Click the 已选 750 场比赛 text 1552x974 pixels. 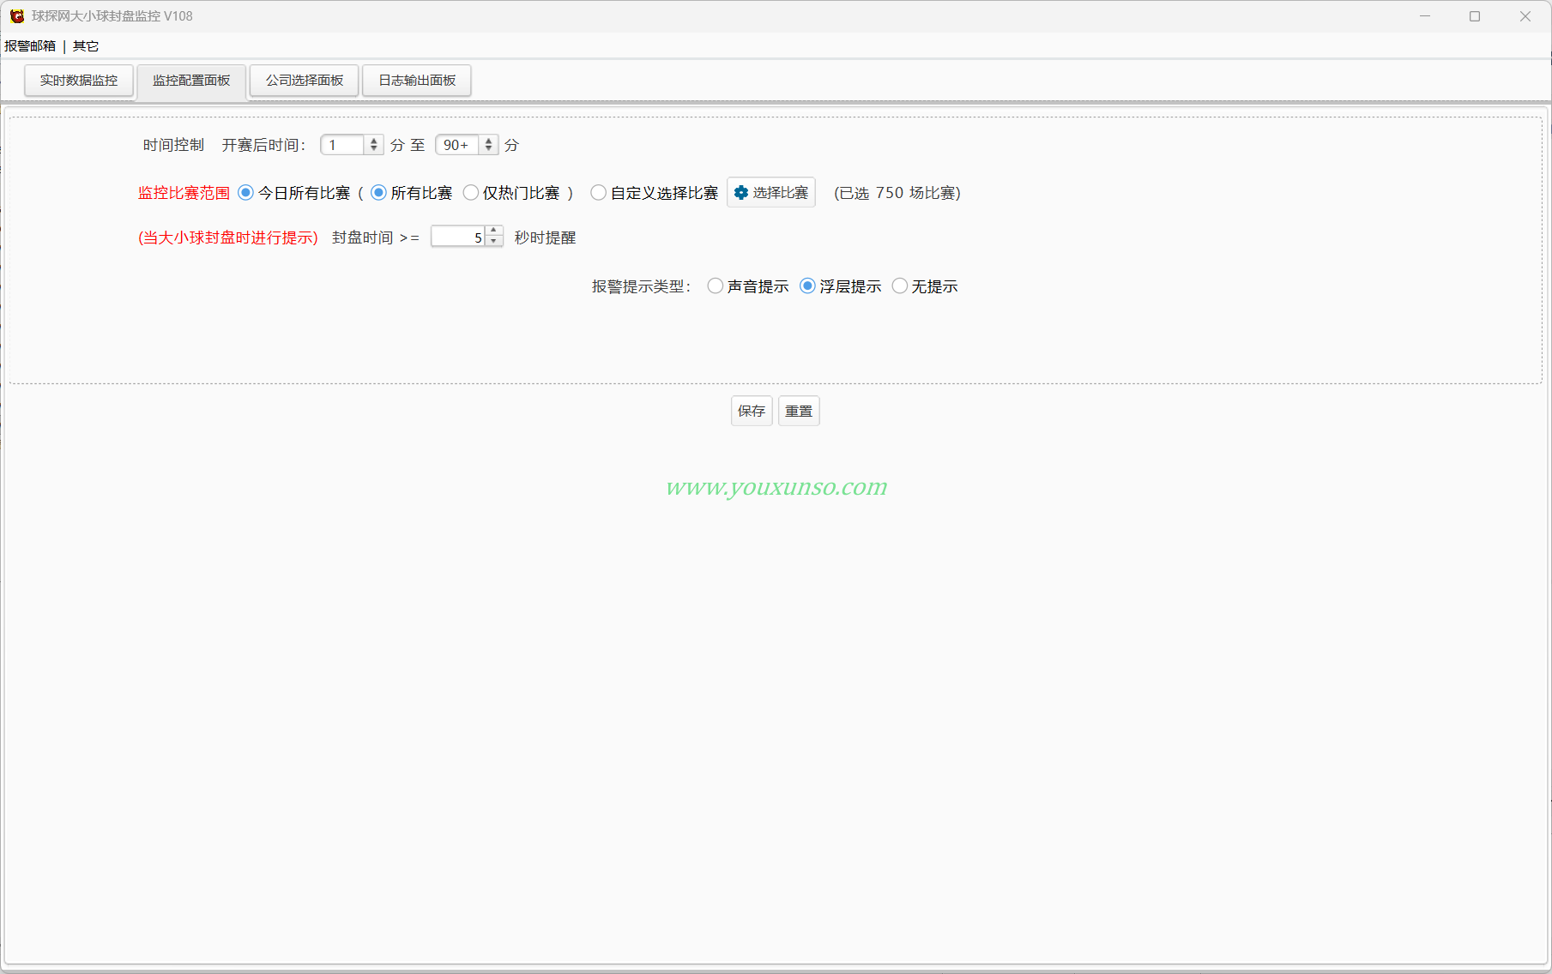[897, 193]
